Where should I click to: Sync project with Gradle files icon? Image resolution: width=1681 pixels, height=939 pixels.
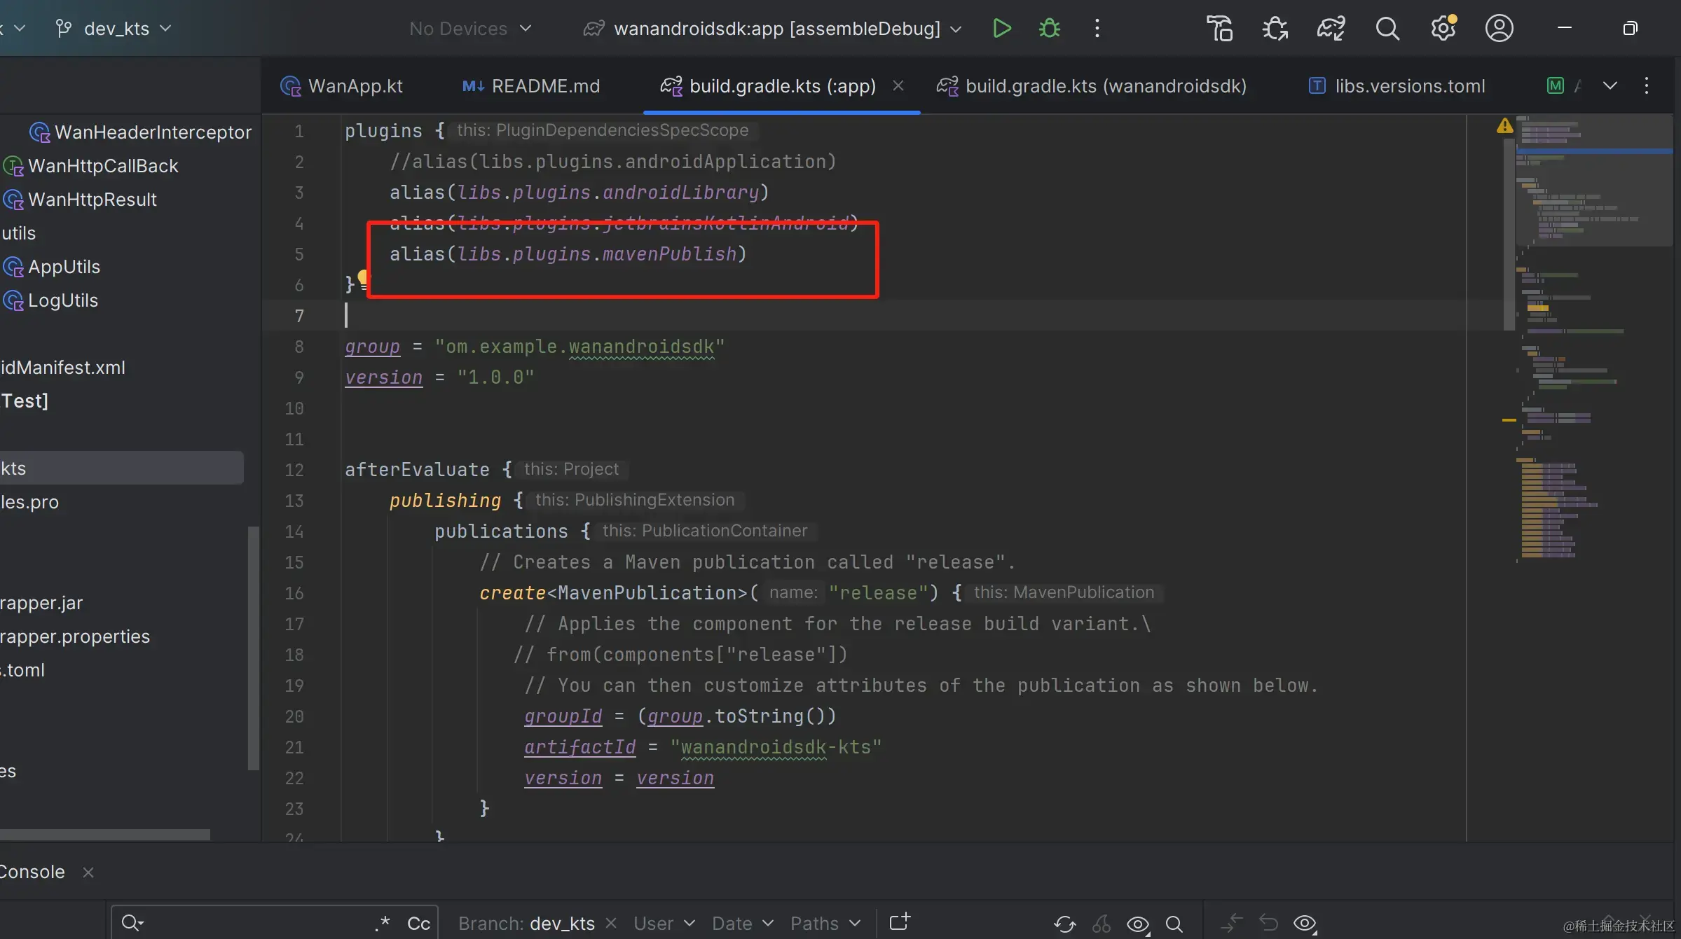click(1330, 29)
